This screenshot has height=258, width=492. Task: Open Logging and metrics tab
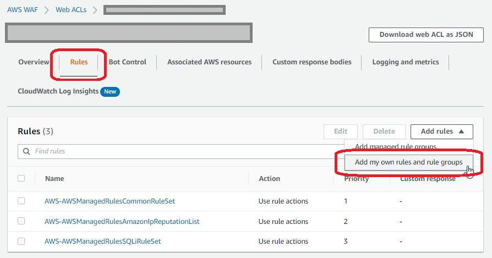click(x=406, y=62)
